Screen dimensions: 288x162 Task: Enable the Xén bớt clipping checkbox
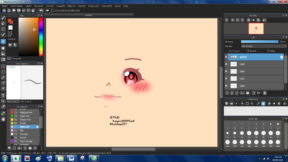tap(247, 51)
